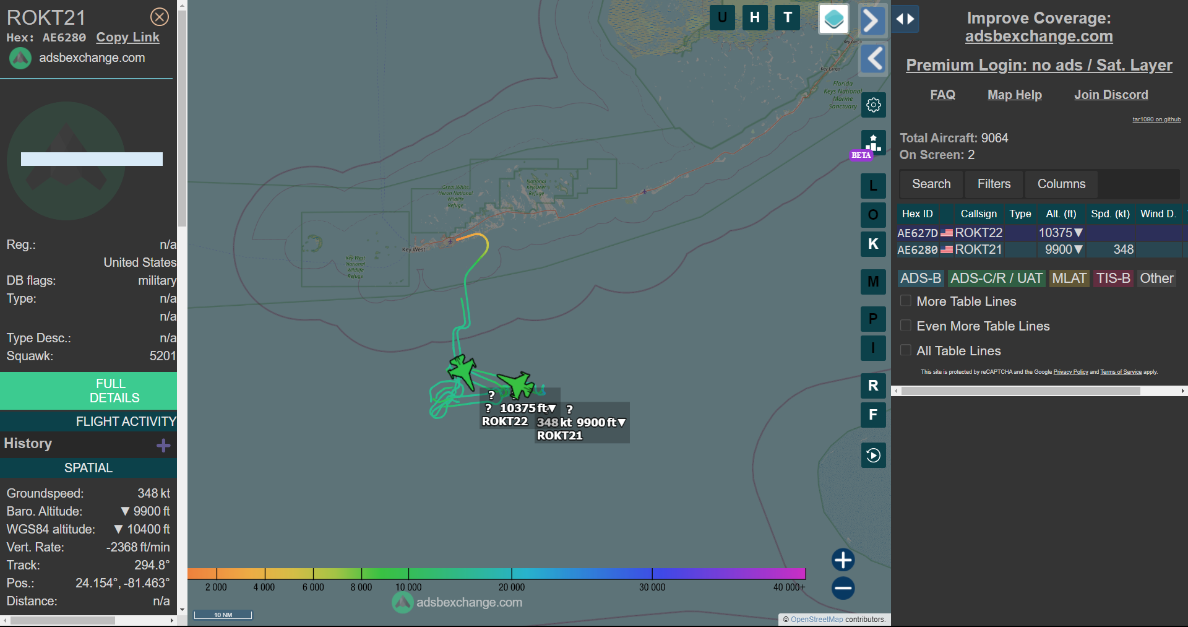
Task: Toggle the TIS-B source filter
Action: (1113, 279)
